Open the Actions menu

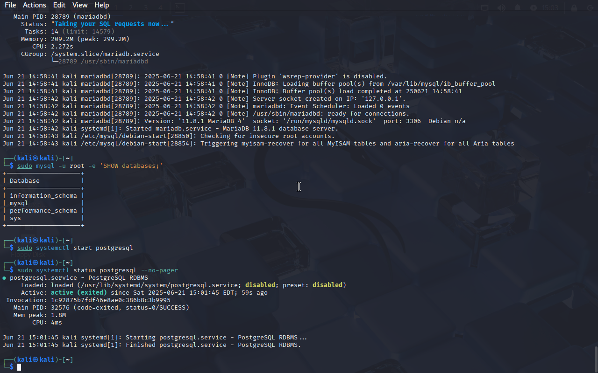(x=35, y=5)
